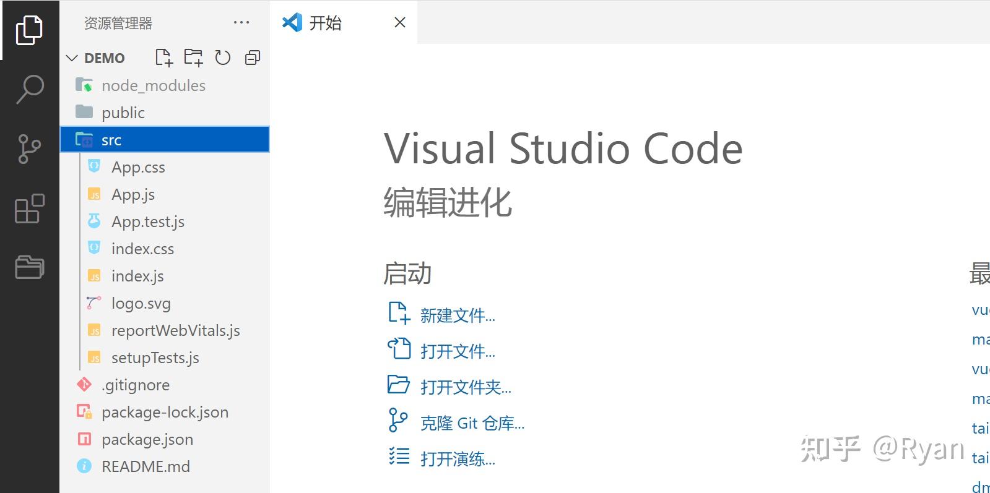Click the 打开演练... link
This screenshot has height=493, width=990.
pos(458,459)
